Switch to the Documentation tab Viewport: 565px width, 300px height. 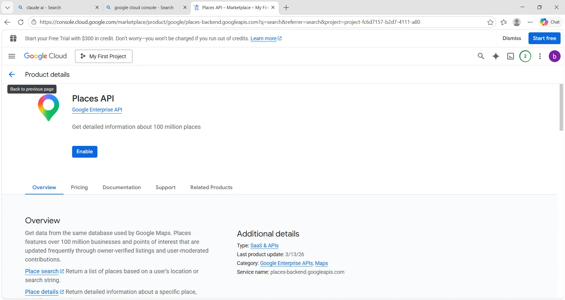(x=122, y=187)
